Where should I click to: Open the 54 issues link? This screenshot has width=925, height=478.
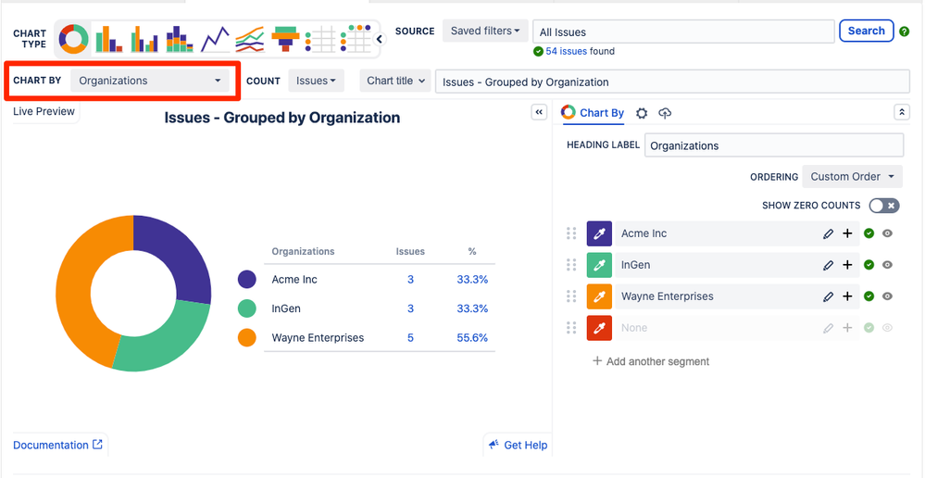click(x=567, y=51)
